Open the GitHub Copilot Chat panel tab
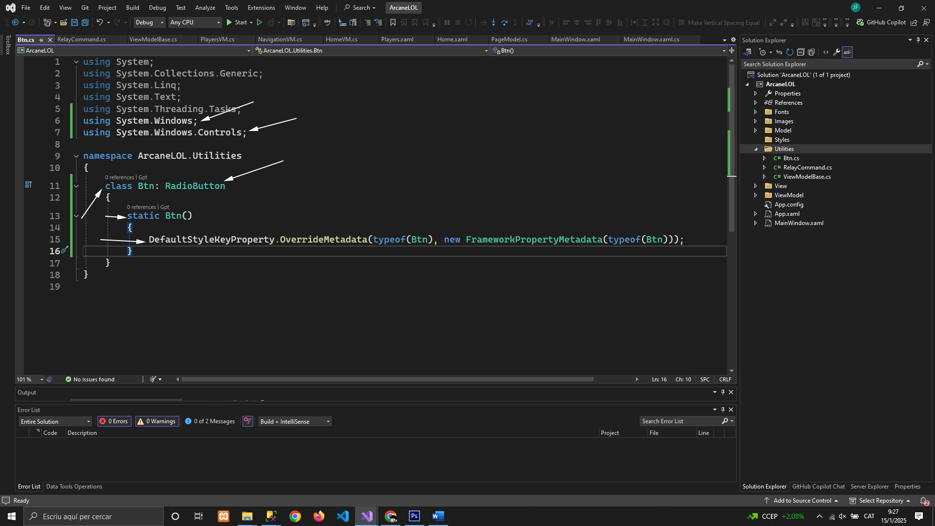 (818, 487)
